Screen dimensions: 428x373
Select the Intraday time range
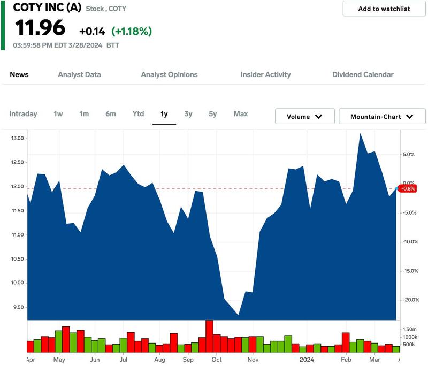(x=23, y=114)
